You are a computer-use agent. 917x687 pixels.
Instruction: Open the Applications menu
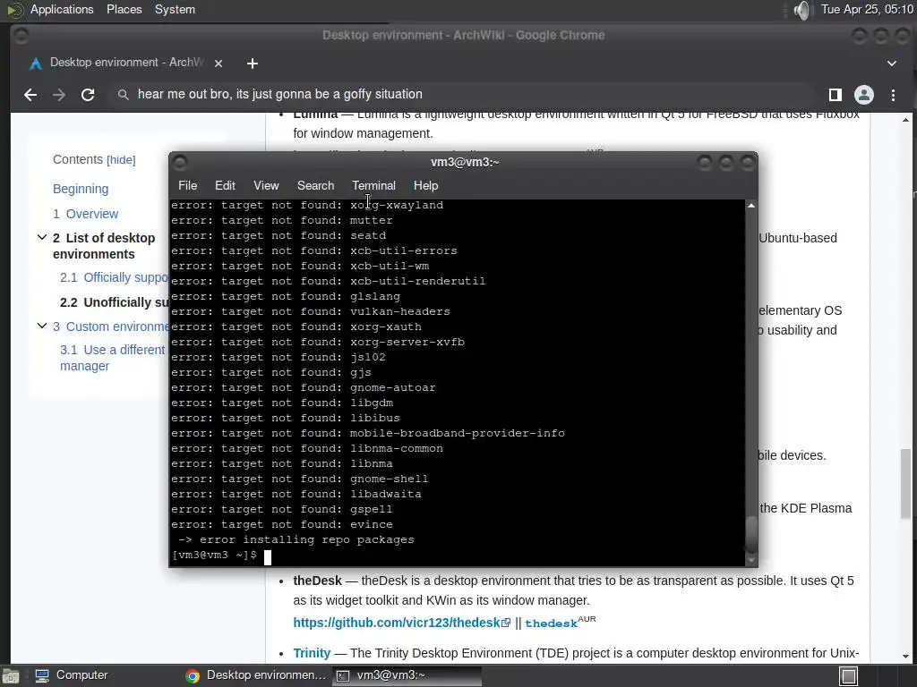point(62,9)
